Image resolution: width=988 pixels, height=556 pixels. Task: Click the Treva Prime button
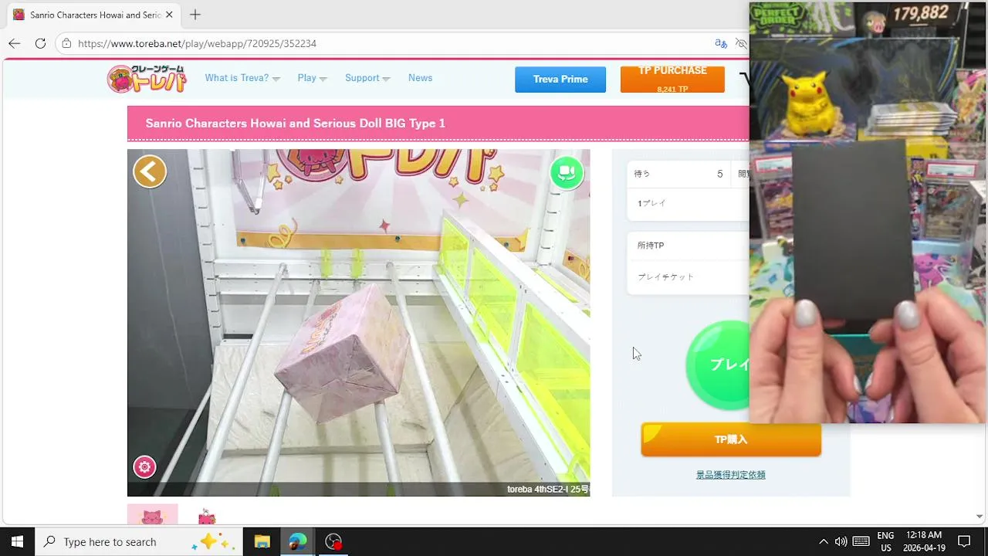tap(560, 80)
